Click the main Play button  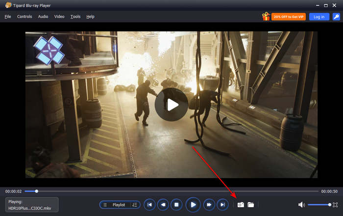[193, 205]
